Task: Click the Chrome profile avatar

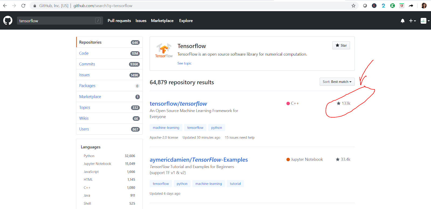Action: 424,6
